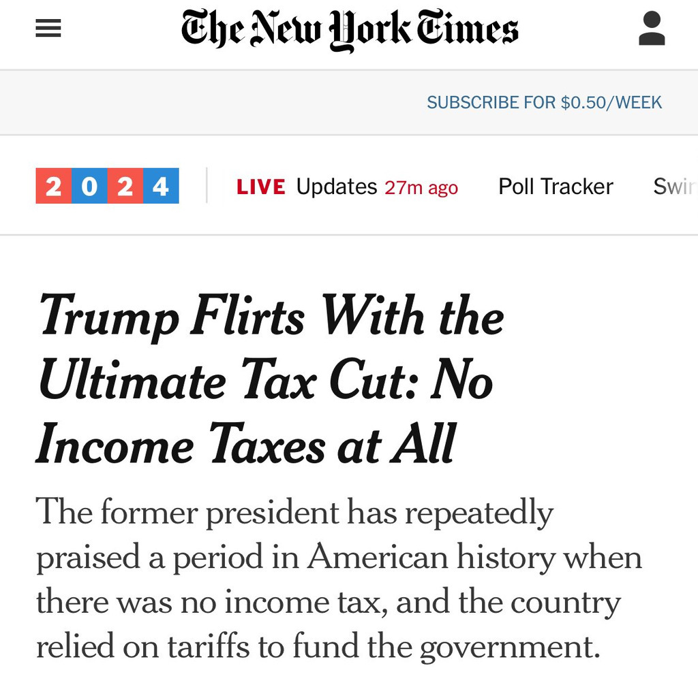Click the summary line "The former president has repeatedly"
Viewport: 698px width, 683px height.
pyautogui.click(x=294, y=512)
